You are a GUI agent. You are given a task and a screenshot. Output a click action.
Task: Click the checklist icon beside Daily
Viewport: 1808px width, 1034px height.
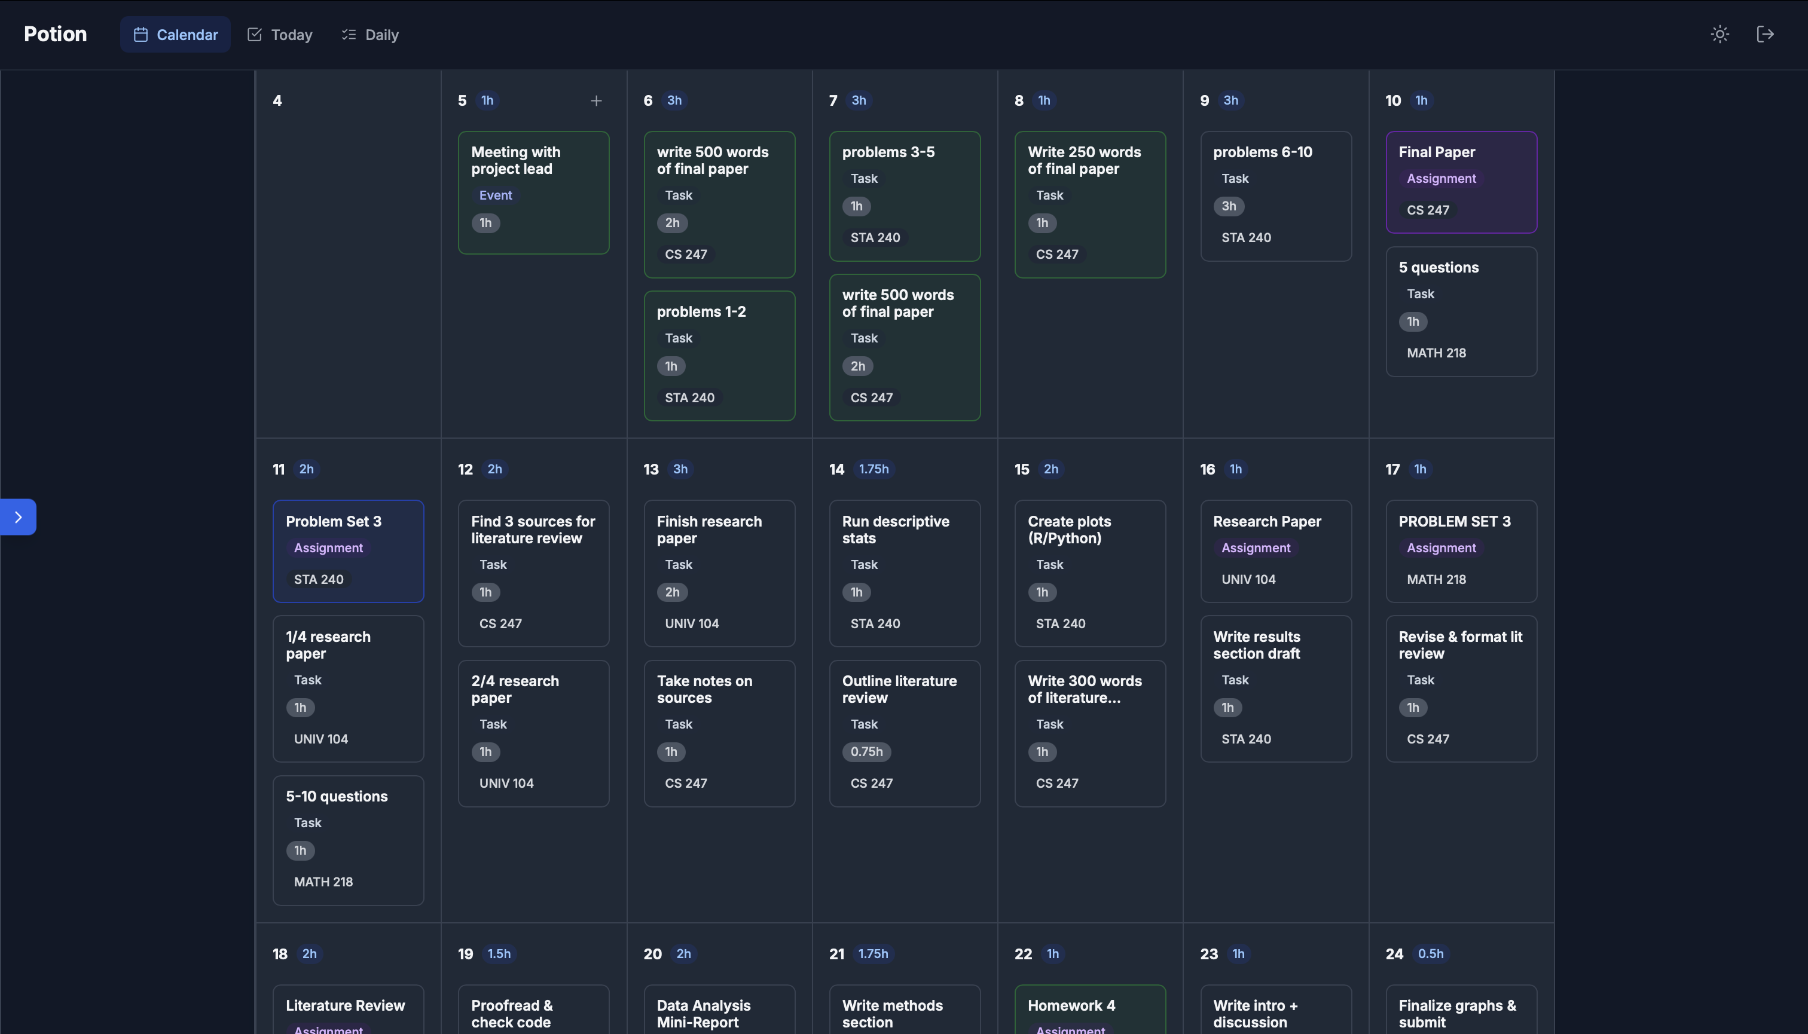pyautogui.click(x=347, y=34)
